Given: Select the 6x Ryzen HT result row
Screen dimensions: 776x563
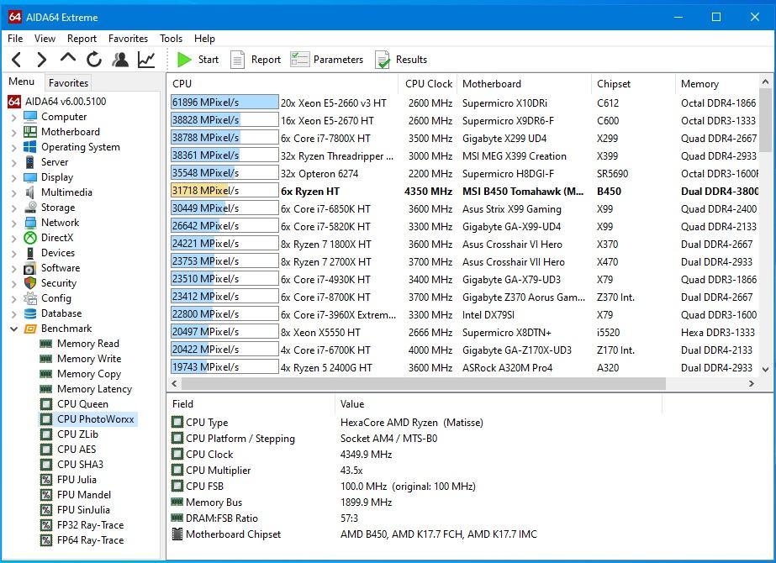Looking at the screenshot, I should 464,191.
